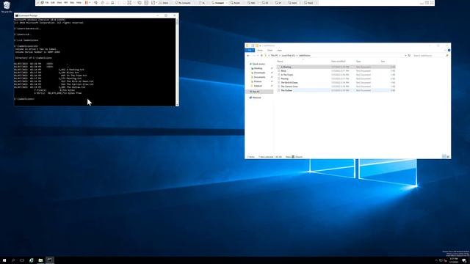
Task: Click Local Disk (C:) in address breadcrumb
Action: click(x=289, y=56)
